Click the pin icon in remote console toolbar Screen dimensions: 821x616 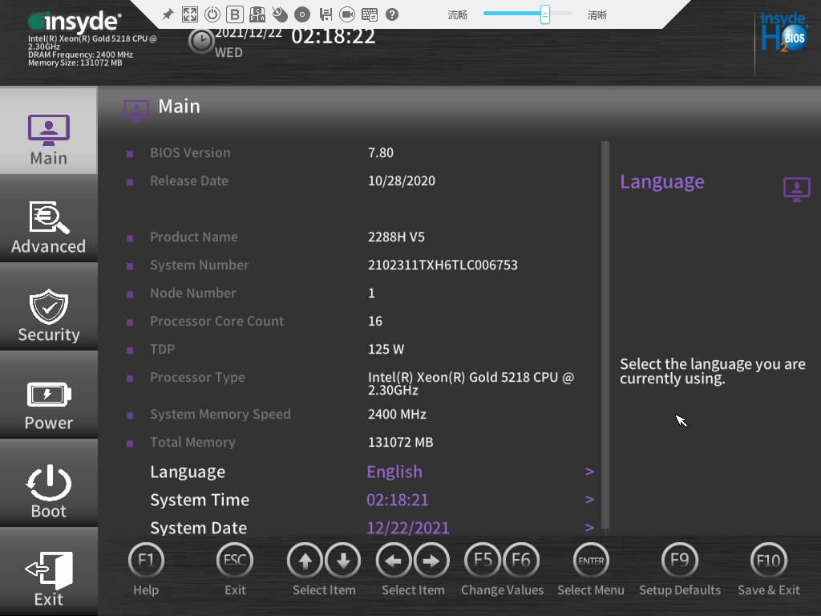click(x=168, y=14)
